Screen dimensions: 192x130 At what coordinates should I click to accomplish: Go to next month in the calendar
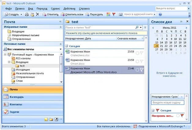pyautogui.click(x=186, y=28)
